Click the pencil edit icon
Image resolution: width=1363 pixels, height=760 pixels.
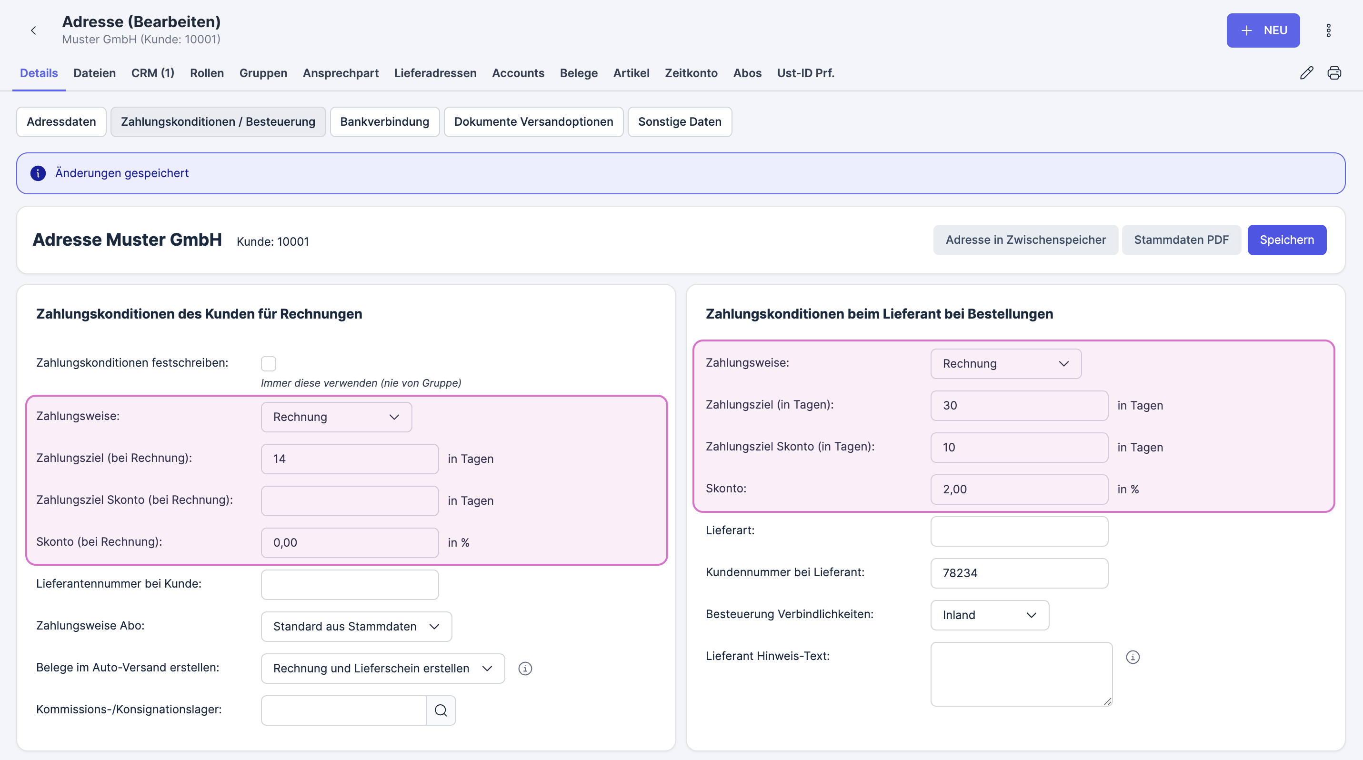click(1306, 73)
